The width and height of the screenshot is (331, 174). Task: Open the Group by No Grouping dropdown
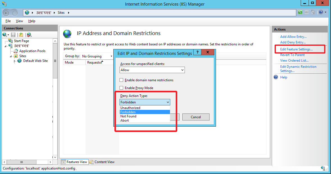click(97, 56)
